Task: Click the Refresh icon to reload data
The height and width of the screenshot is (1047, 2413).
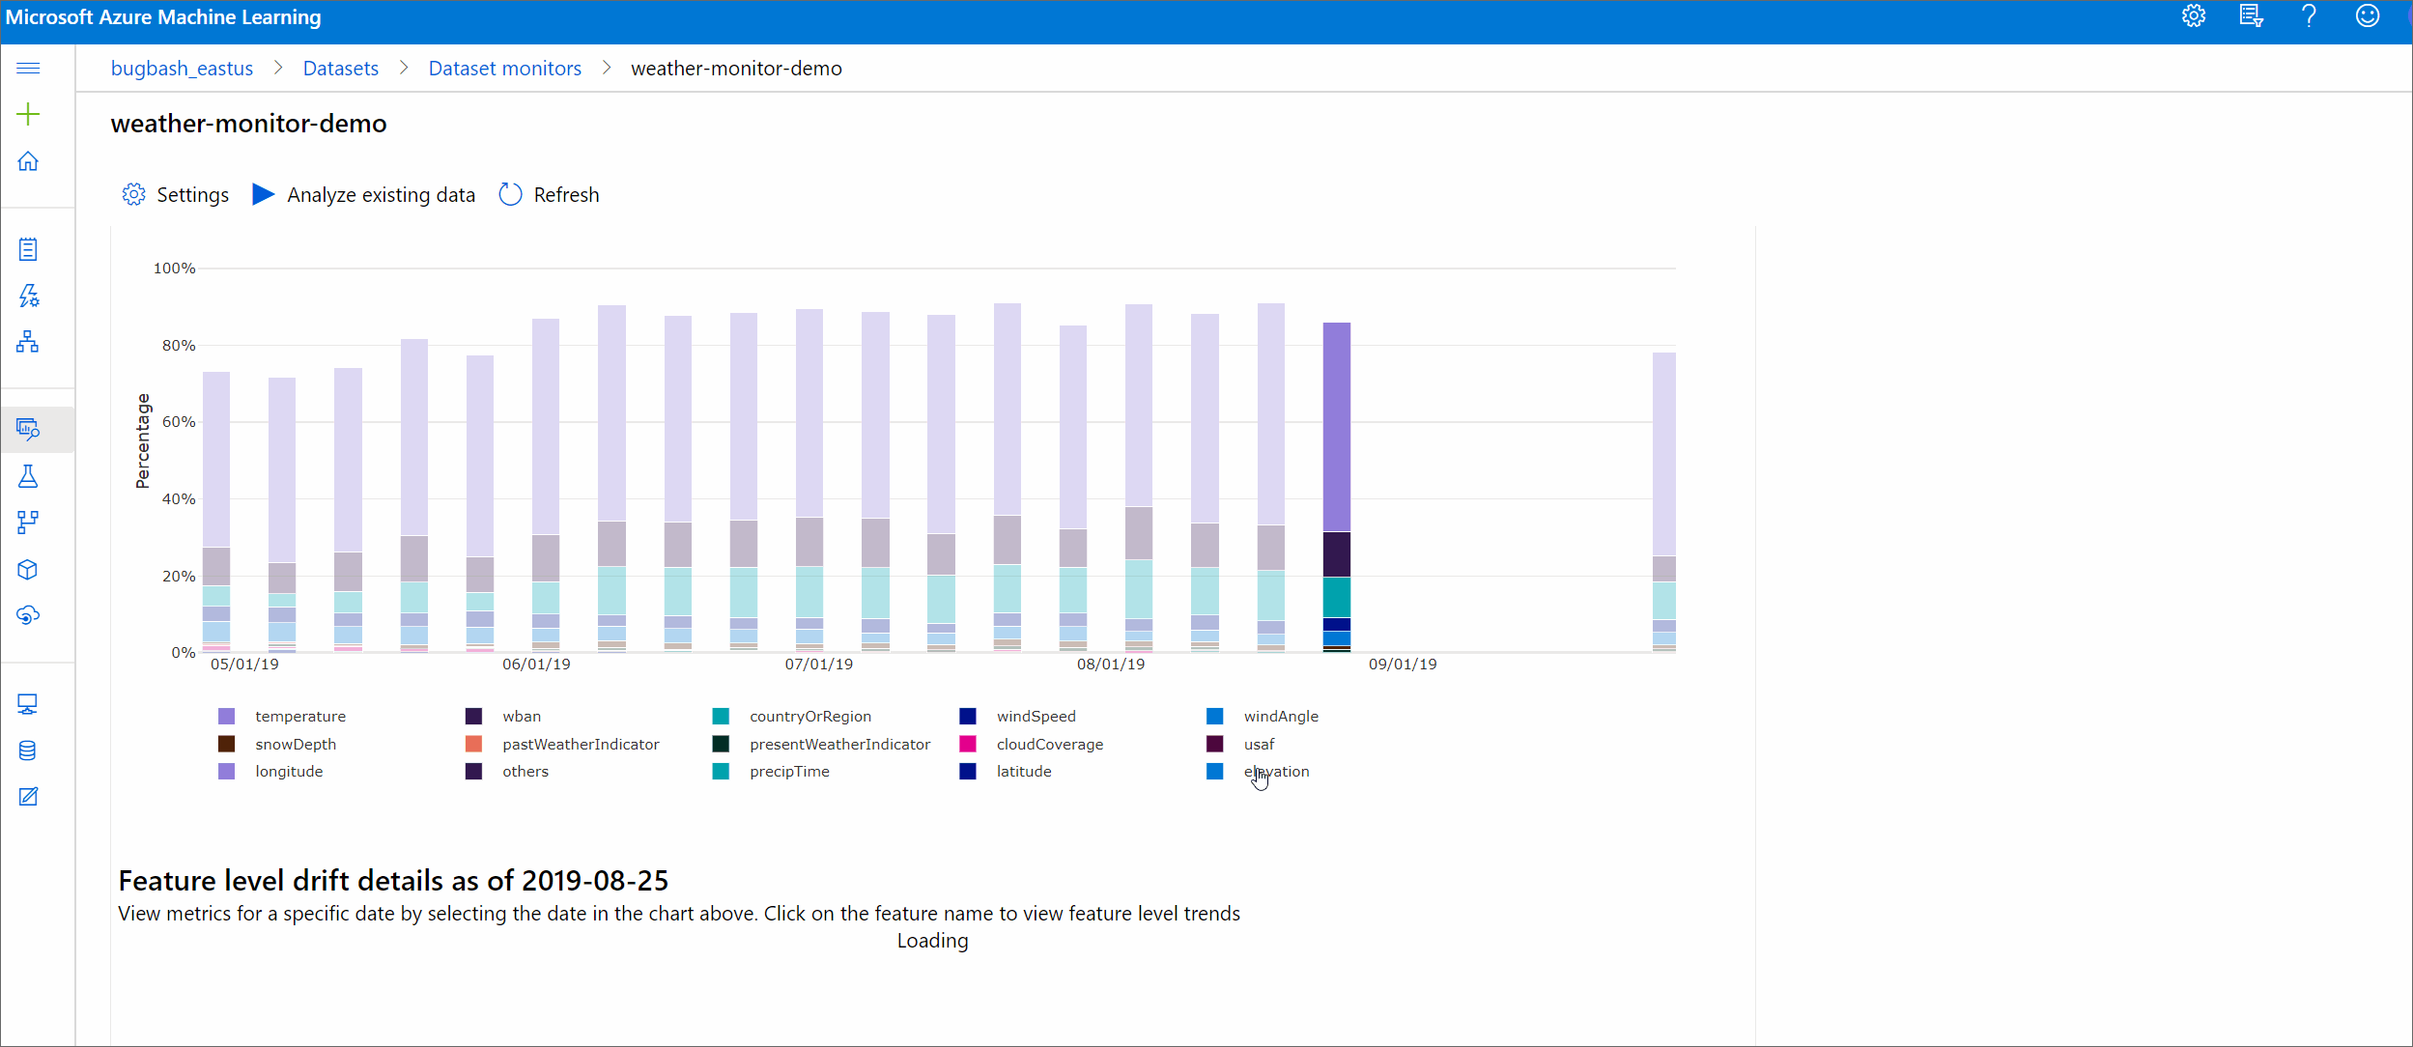Action: pos(511,192)
